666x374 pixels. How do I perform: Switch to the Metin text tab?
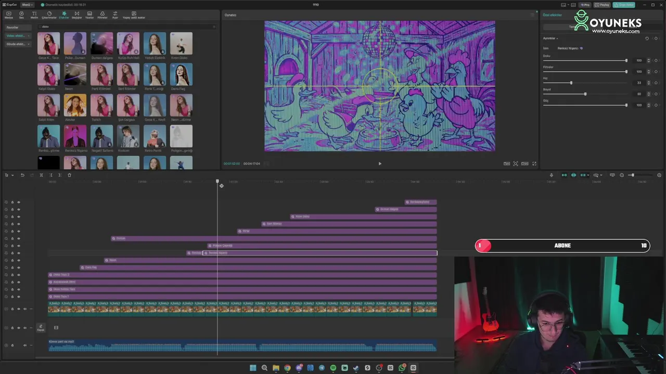click(34, 15)
